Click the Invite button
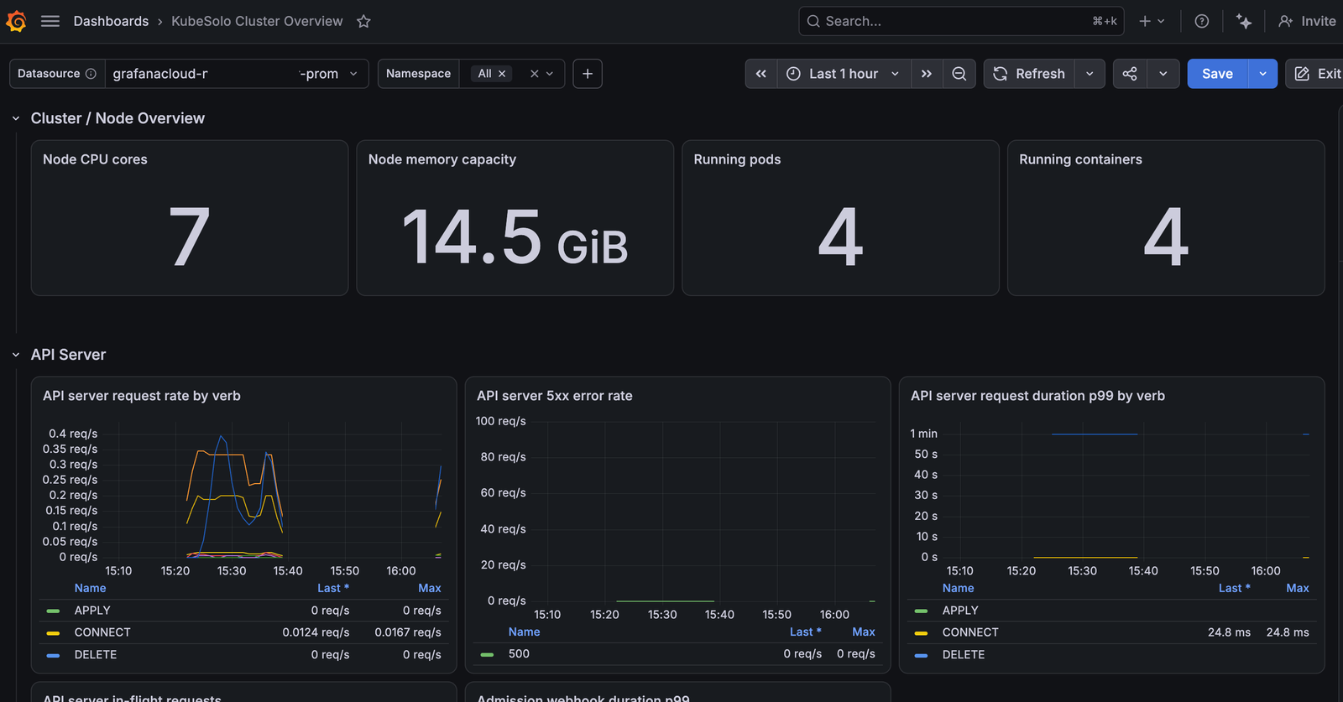The height and width of the screenshot is (702, 1343). pyautogui.click(x=1307, y=21)
